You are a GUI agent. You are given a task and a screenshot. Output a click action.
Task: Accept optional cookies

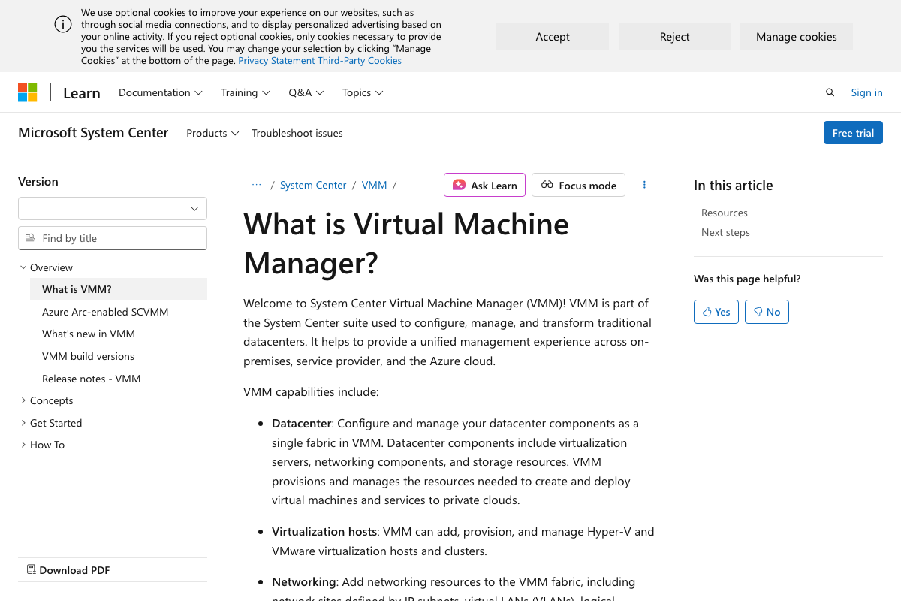553,36
